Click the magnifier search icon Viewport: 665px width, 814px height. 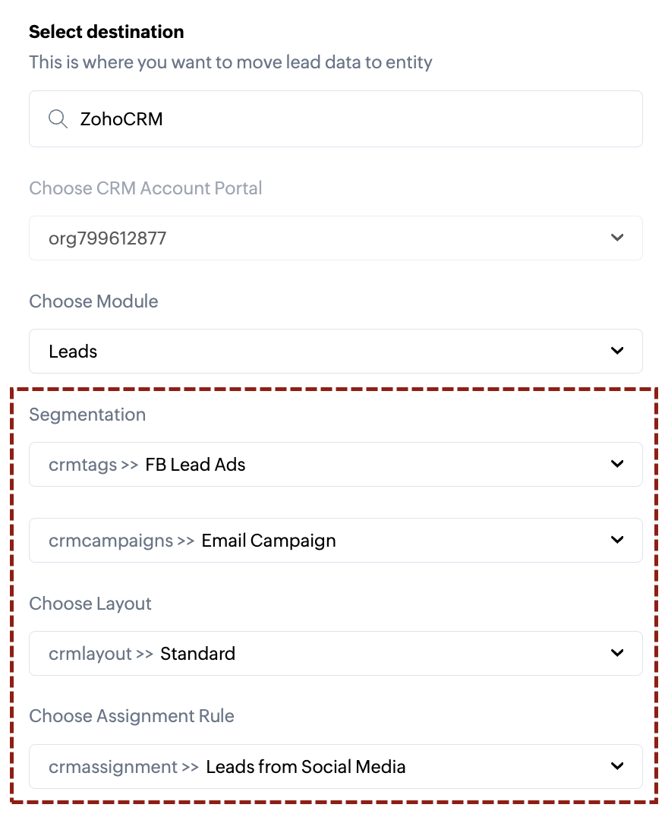pyautogui.click(x=58, y=119)
